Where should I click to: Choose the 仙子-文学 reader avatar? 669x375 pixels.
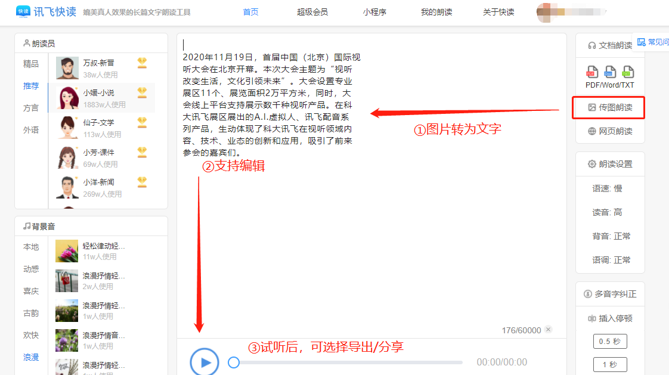click(67, 128)
